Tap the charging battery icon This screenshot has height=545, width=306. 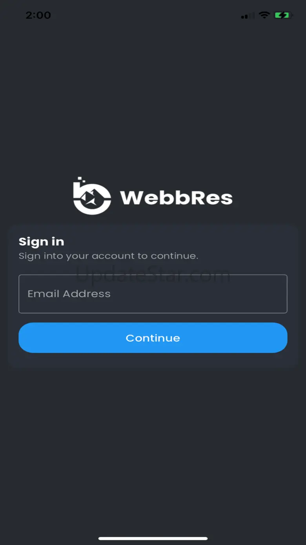(283, 15)
